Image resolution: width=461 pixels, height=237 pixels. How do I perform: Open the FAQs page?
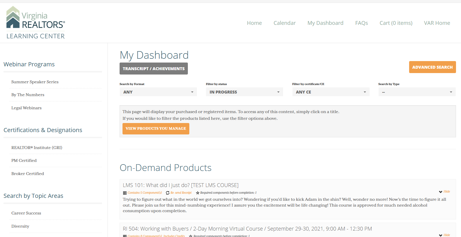pyautogui.click(x=361, y=23)
